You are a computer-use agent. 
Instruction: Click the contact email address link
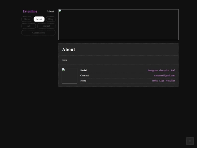(x=165, y=76)
